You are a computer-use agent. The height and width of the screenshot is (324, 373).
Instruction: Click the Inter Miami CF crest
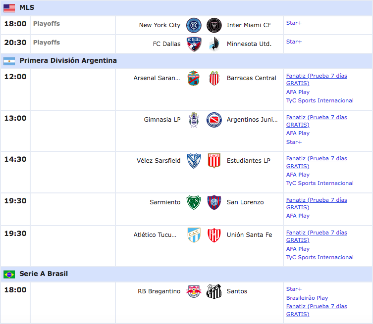214,25
